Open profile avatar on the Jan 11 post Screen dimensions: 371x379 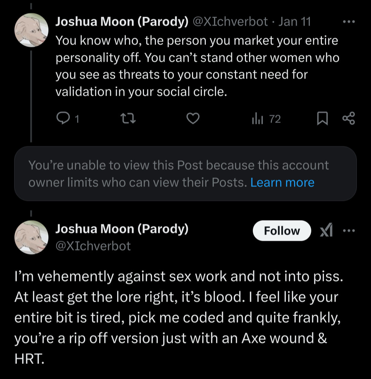coord(31,30)
